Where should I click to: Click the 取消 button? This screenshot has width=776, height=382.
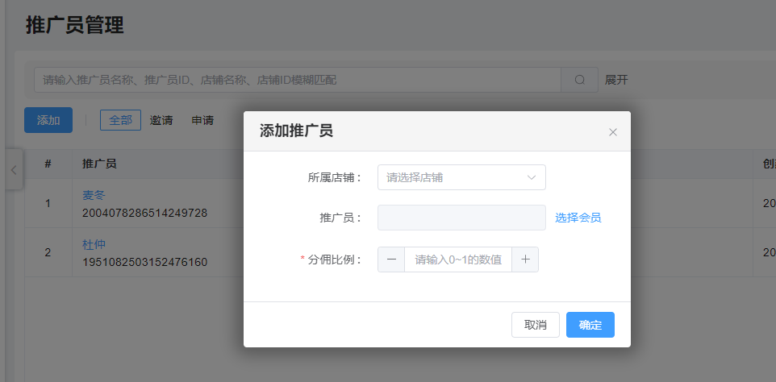point(536,325)
